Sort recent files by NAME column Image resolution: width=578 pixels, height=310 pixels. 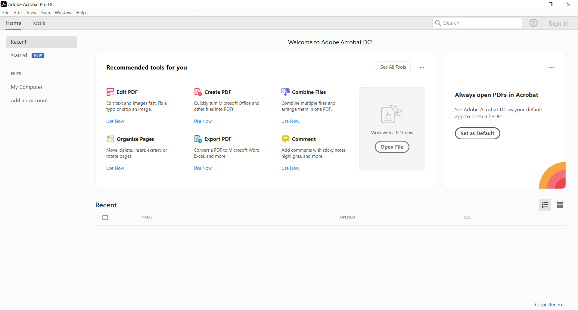point(147,217)
